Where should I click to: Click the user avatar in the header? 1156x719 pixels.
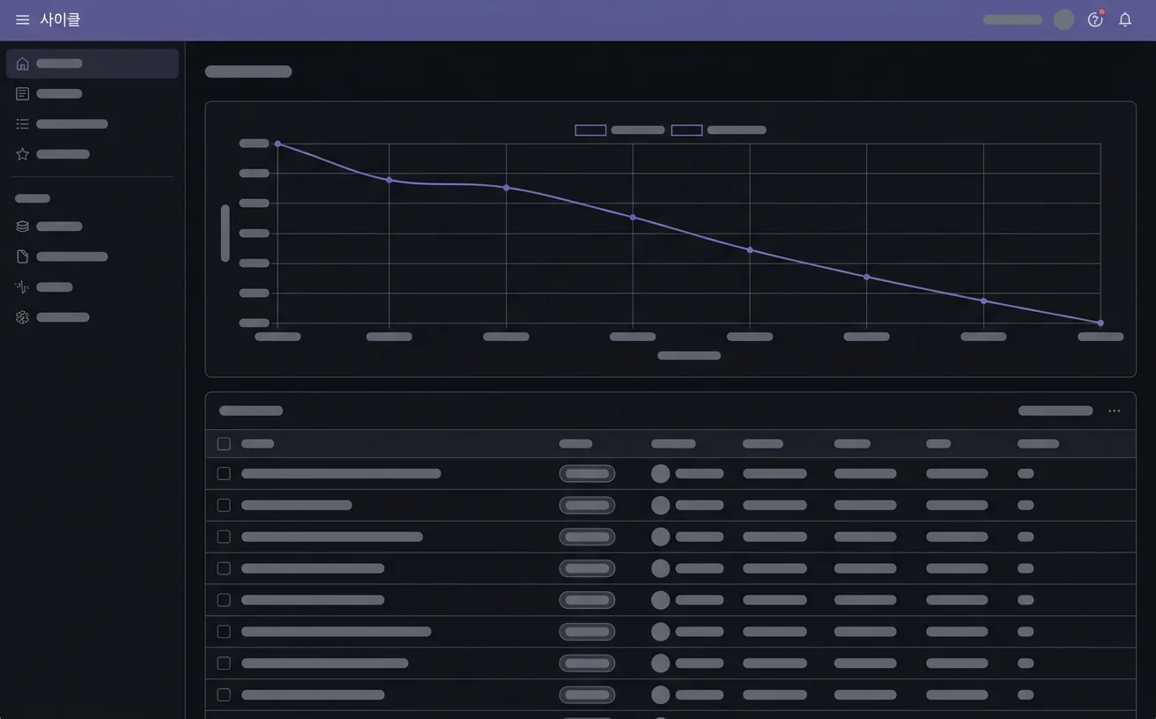(1064, 19)
